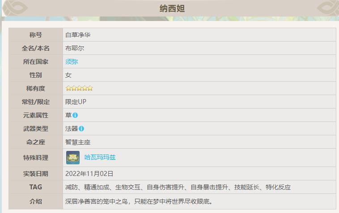Click the 特殊料理 row label
The image size is (339, 213).
click(36, 158)
